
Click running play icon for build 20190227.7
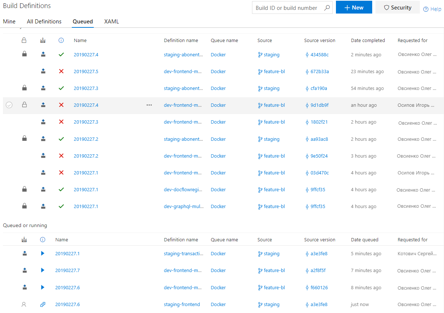click(42, 270)
